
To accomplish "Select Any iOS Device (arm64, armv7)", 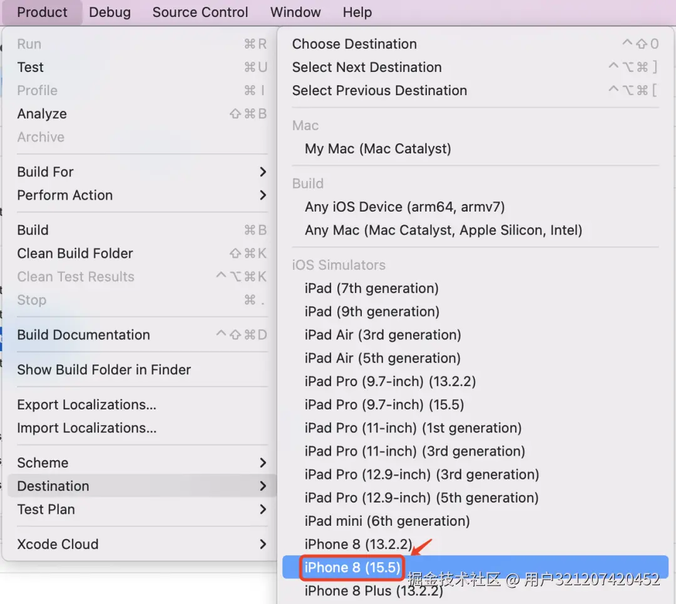I will pyautogui.click(x=475, y=207).
